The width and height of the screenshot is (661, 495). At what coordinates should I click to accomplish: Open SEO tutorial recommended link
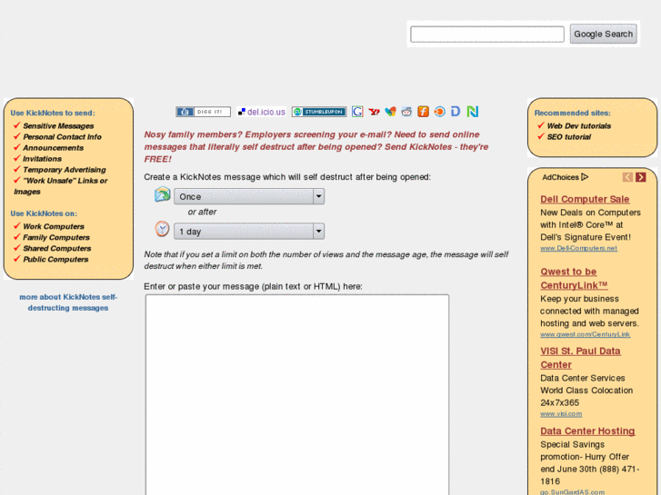click(568, 137)
